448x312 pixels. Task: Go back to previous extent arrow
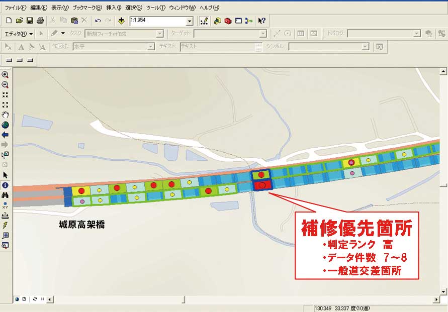5,135
